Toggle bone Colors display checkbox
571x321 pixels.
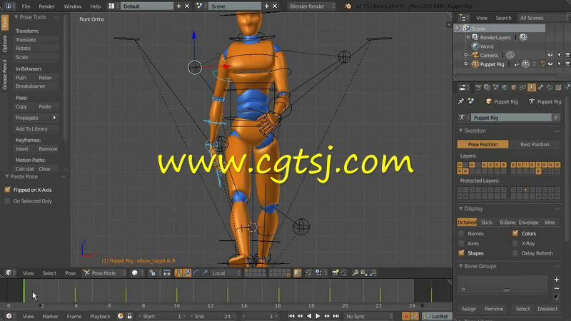[515, 233]
